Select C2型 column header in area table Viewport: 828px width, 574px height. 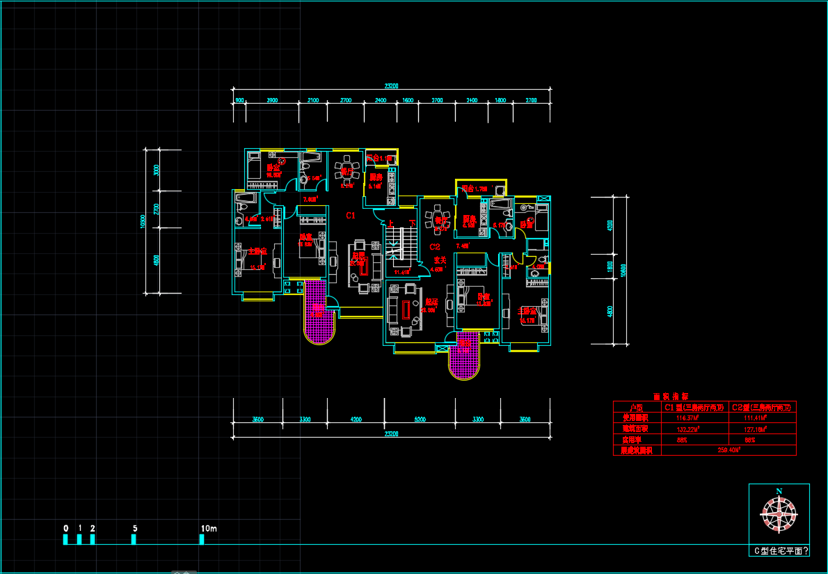pyautogui.click(x=762, y=408)
